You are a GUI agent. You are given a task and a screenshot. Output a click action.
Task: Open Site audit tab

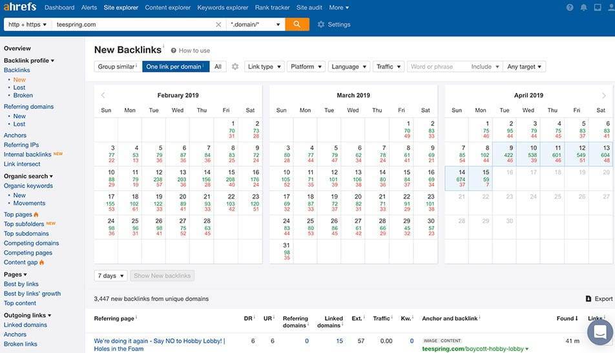(309, 8)
